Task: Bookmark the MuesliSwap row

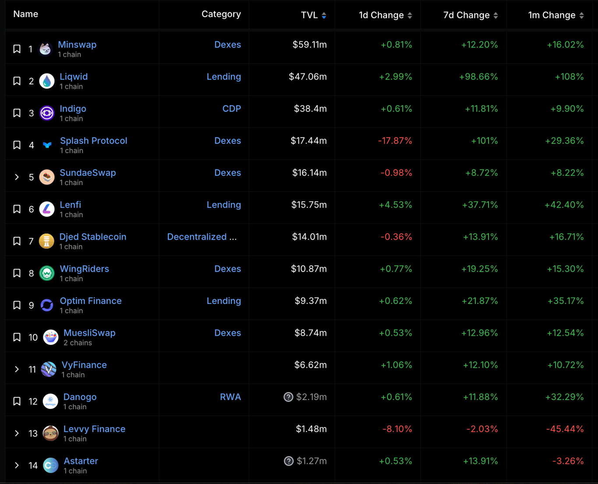Action: [17, 337]
